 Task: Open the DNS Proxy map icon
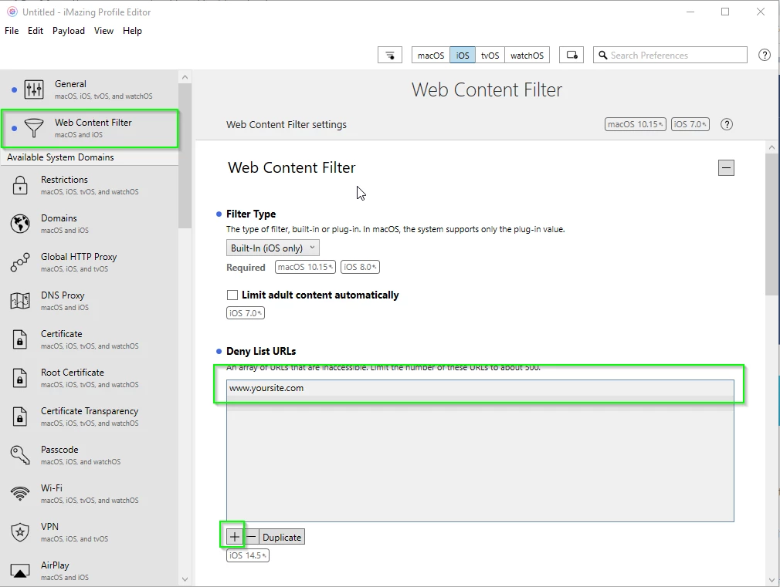[x=20, y=301]
